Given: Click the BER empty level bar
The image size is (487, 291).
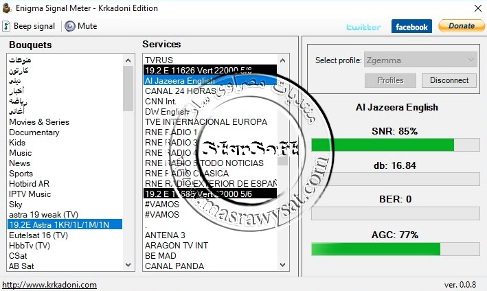Looking at the screenshot, I should click(x=396, y=213).
